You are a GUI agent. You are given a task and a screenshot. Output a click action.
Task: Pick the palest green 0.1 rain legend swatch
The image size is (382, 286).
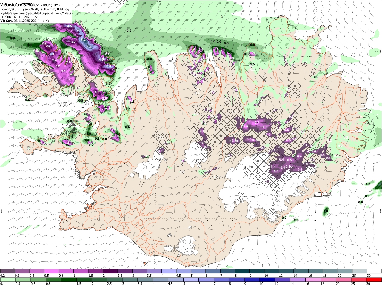pos(8,279)
